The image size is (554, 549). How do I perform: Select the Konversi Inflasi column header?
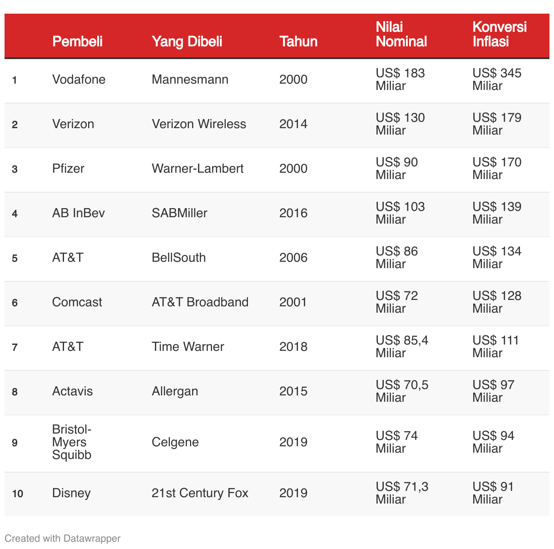pos(500,35)
